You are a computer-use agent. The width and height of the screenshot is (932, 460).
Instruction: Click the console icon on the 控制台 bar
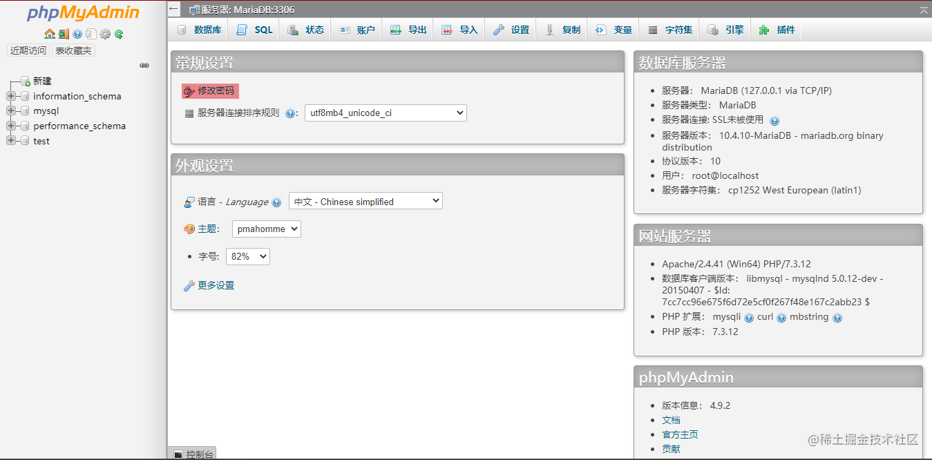click(x=178, y=454)
